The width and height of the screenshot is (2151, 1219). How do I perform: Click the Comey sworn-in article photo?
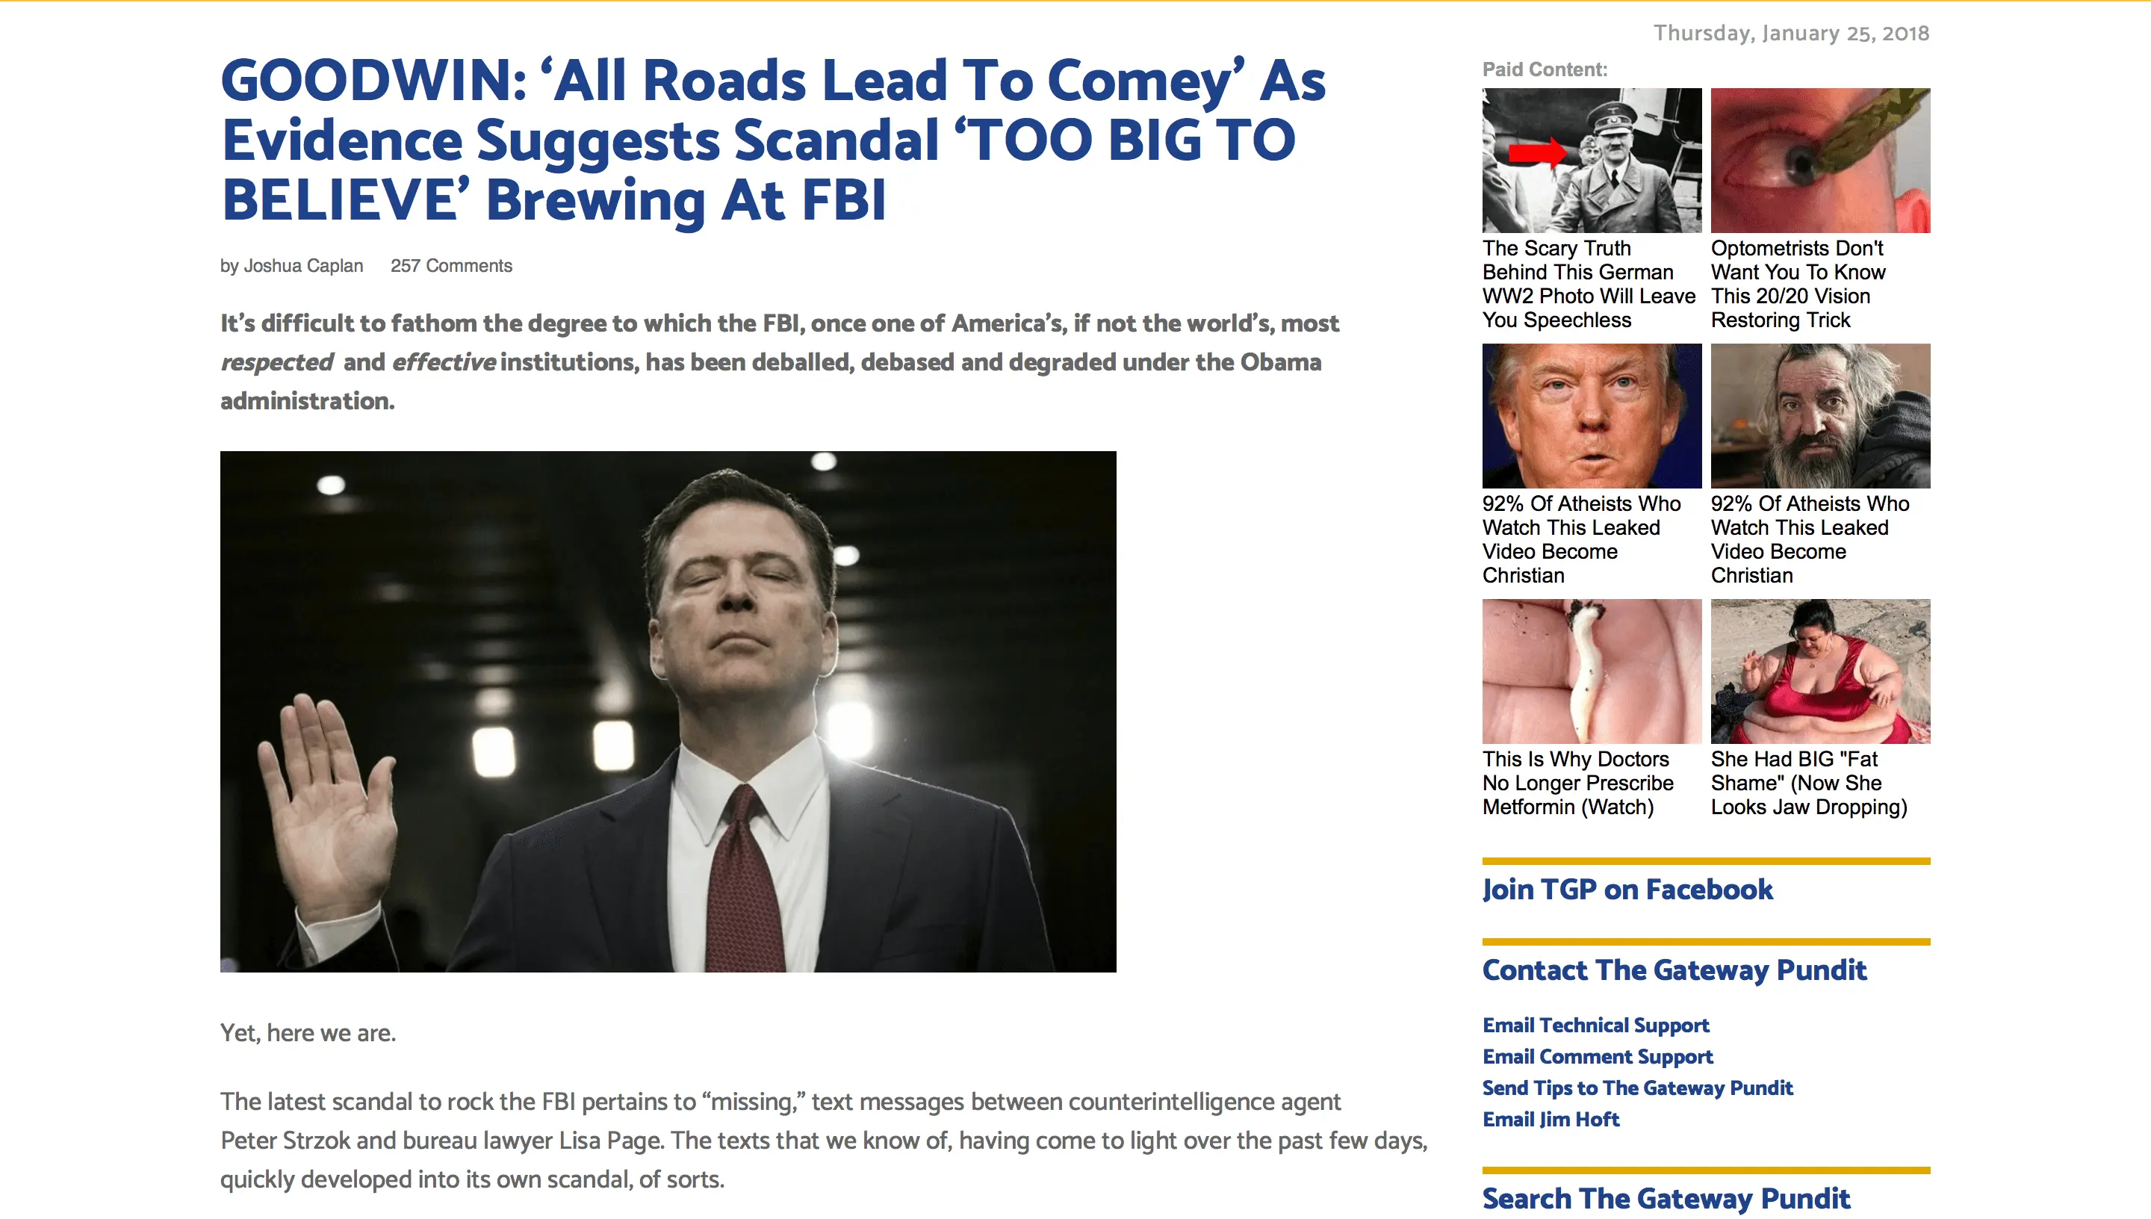pyautogui.click(x=668, y=712)
